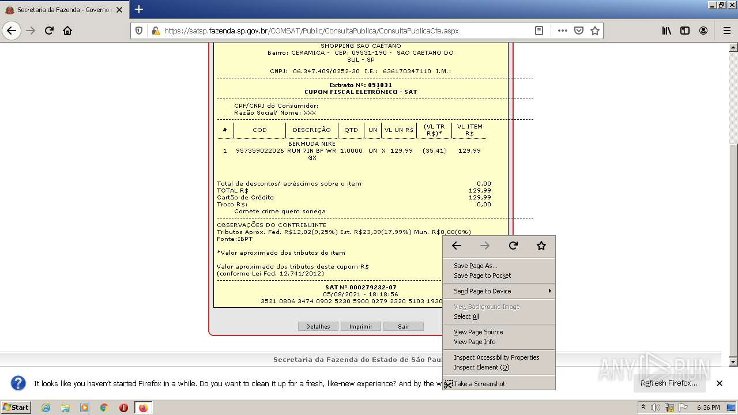
Task: Open file explorer from the taskbar
Action: (x=65, y=408)
